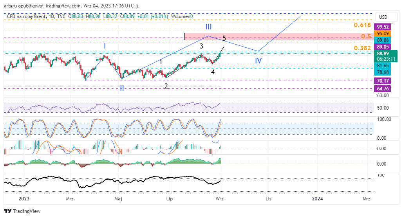The height and width of the screenshot is (218, 403).
Task: Select the black subwave 2 label
Action: pyautogui.click(x=166, y=86)
